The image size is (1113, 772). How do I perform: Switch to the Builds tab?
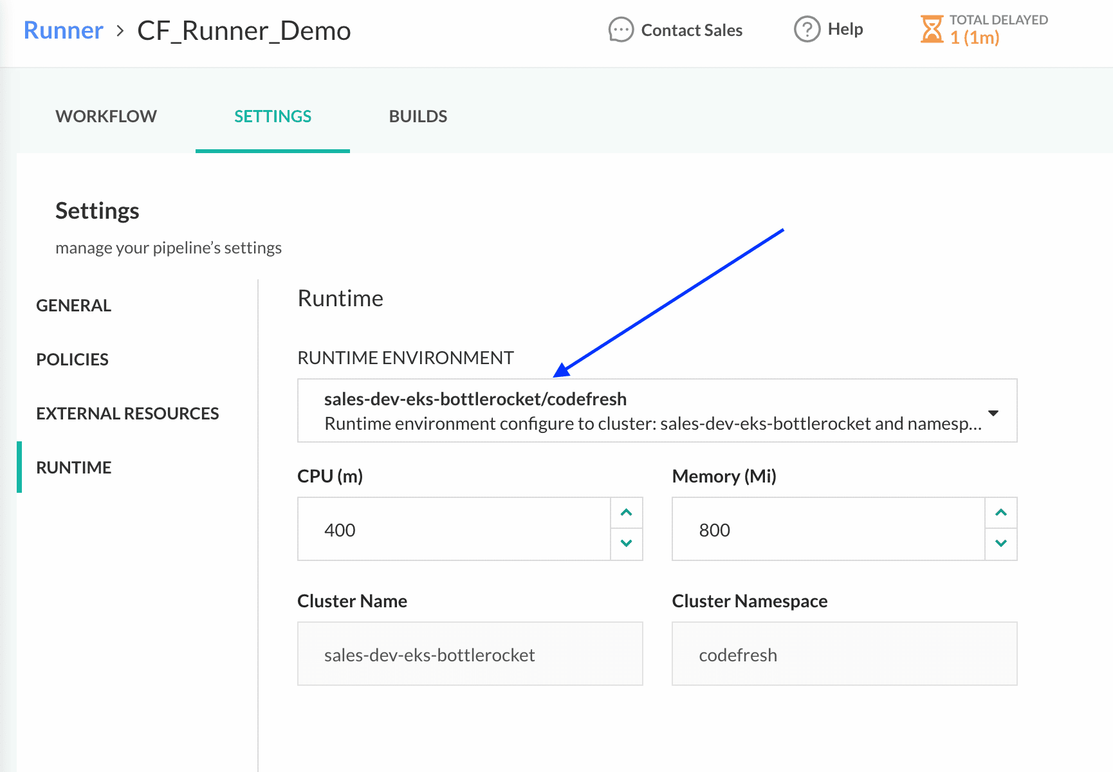418,116
